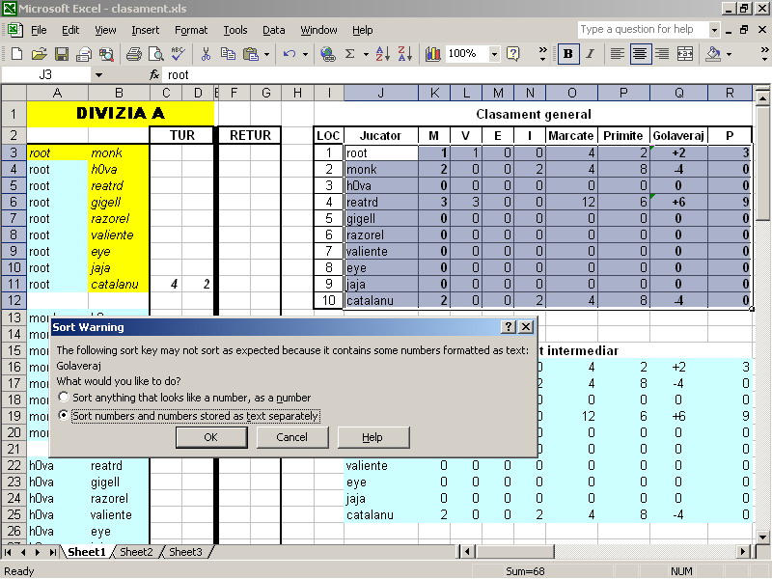Screen dimensions: 772x579
Task: Switch to the Sheet2 tab
Action: coord(136,552)
